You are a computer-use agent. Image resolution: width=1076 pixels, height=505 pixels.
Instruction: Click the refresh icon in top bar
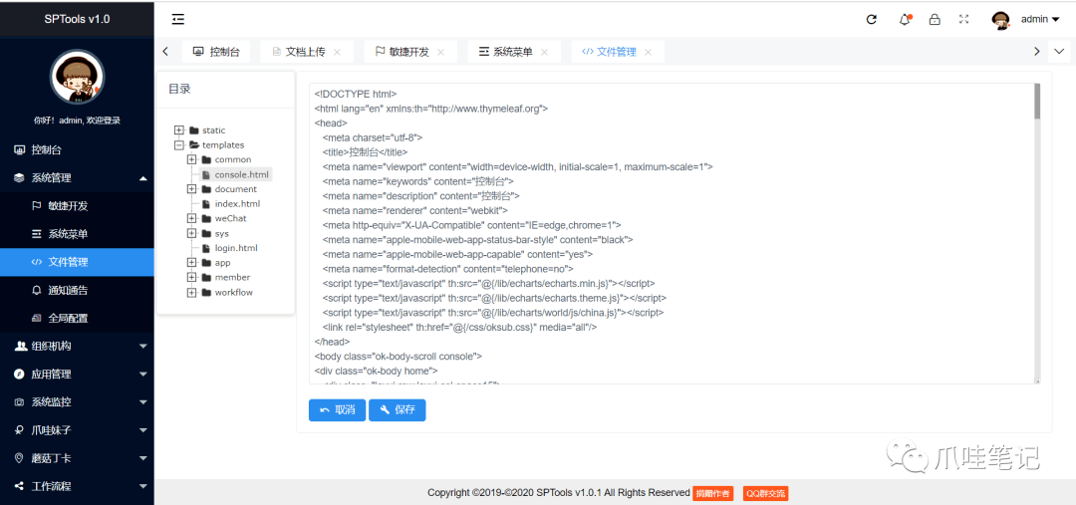872,19
